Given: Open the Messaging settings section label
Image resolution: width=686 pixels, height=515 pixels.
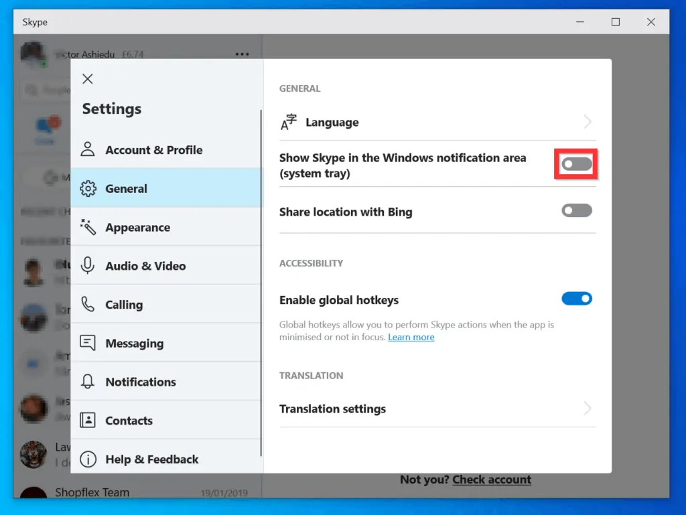Looking at the screenshot, I should [x=134, y=344].
